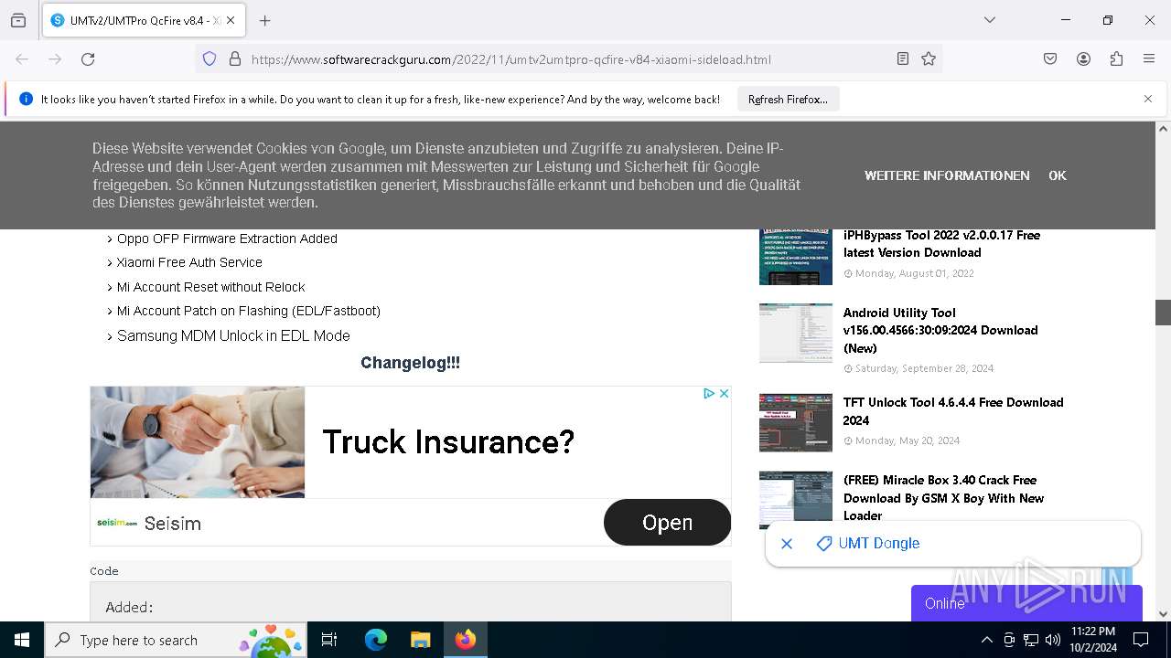
Task: Click the ad handshake image
Action: coord(198,442)
